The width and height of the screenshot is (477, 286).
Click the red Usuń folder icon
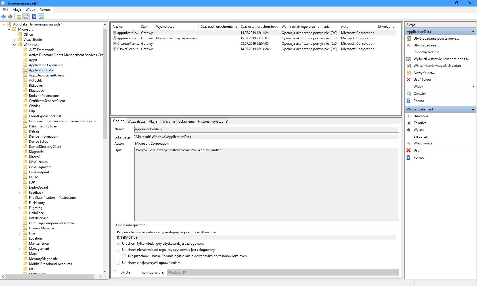pos(409,80)
